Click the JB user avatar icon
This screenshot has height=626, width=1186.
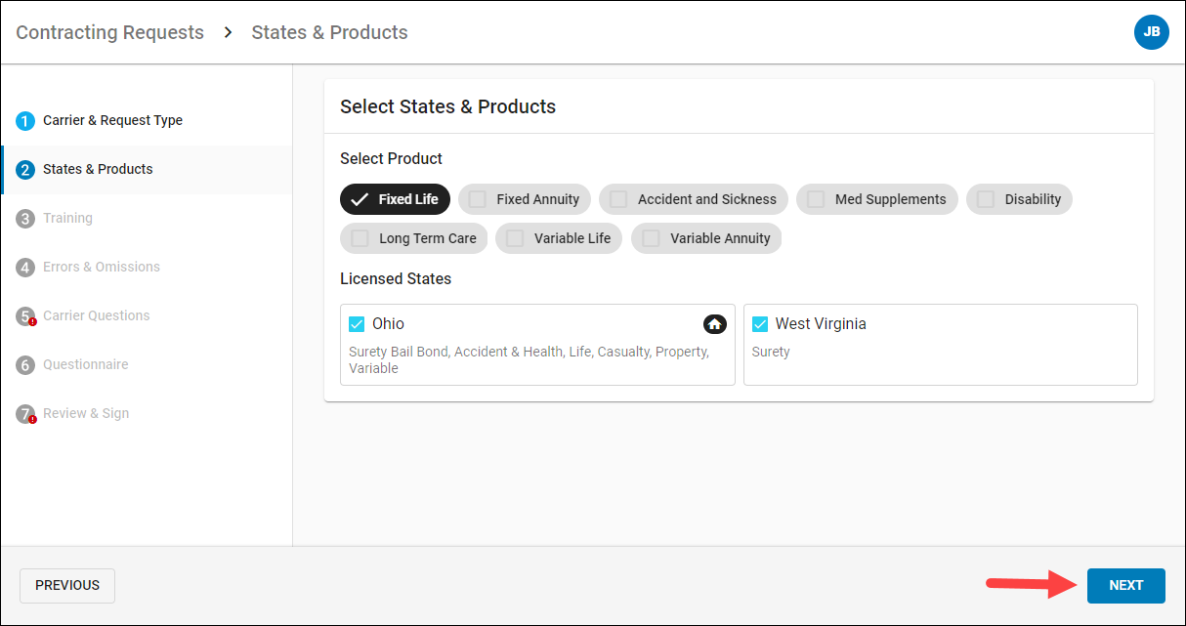pos(1151,32)
